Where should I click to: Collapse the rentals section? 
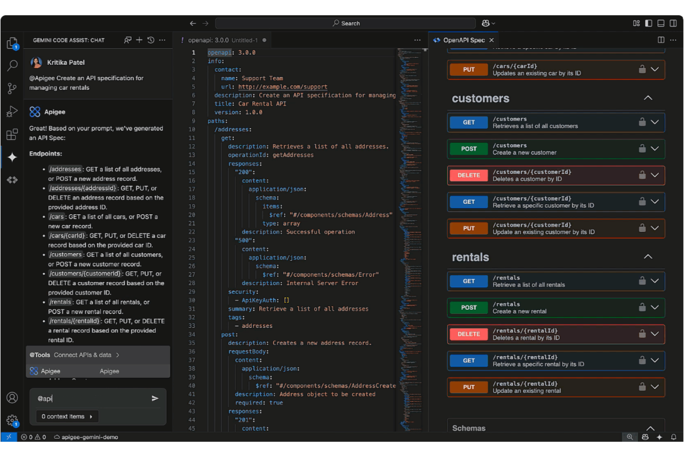coord(648,257)
